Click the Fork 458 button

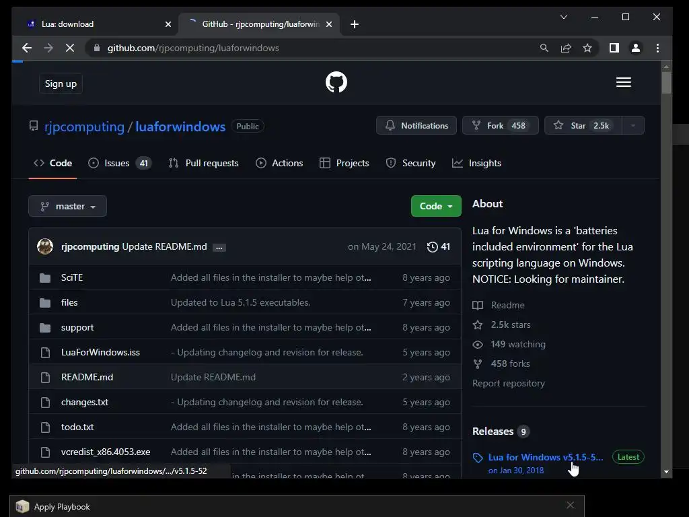coord(501,126)
